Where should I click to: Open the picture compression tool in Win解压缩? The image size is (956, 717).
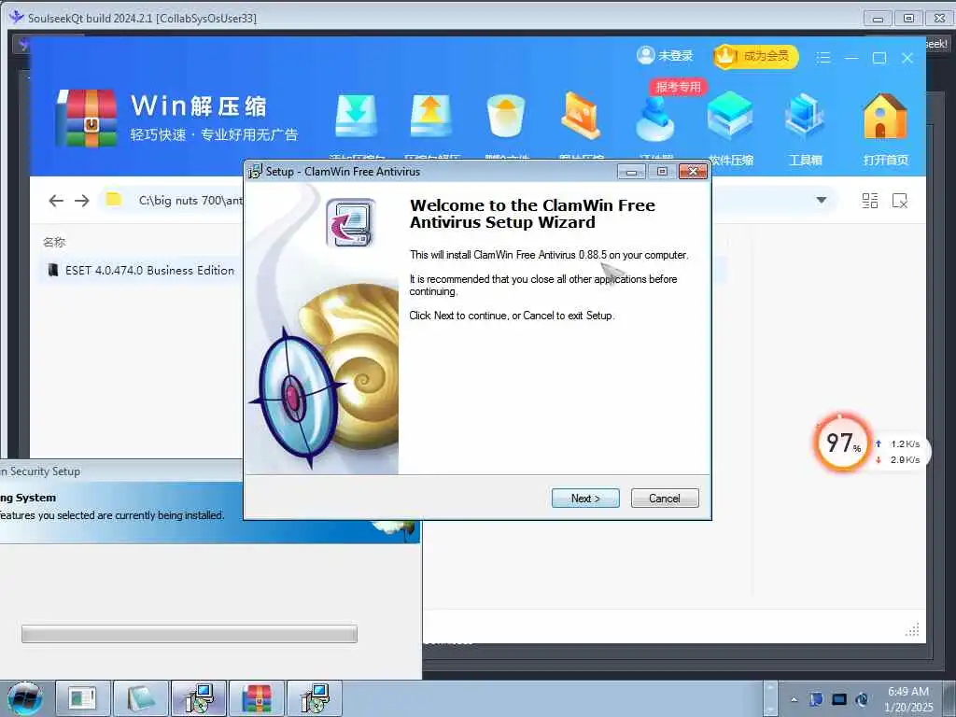pos(581,115)
